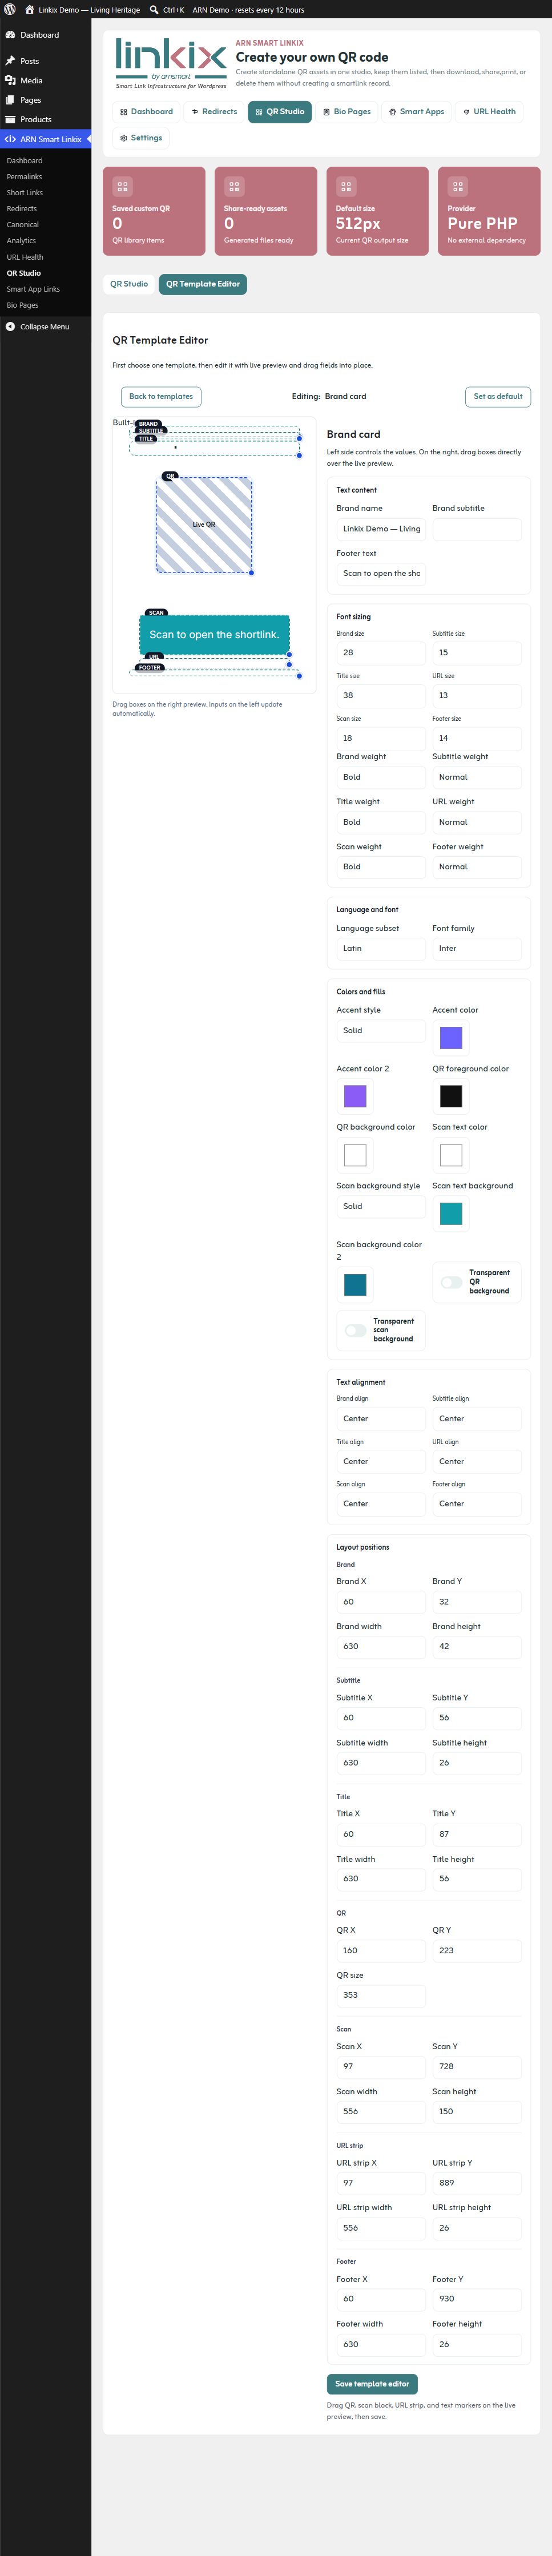Open the URL weight dropdown
The width and height of the screenshot is (552, 2556).
[477, 821]
